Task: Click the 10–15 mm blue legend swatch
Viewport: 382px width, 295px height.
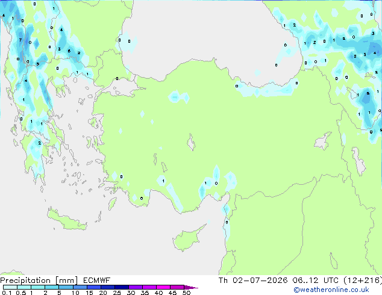Action: pos(80,287)
